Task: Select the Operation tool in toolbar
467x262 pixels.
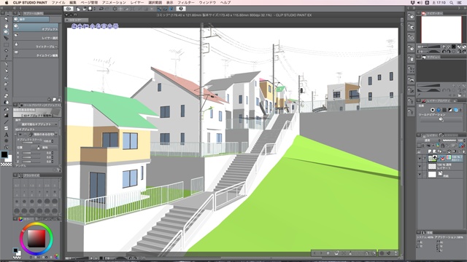Action: click(x=6, y=32)
